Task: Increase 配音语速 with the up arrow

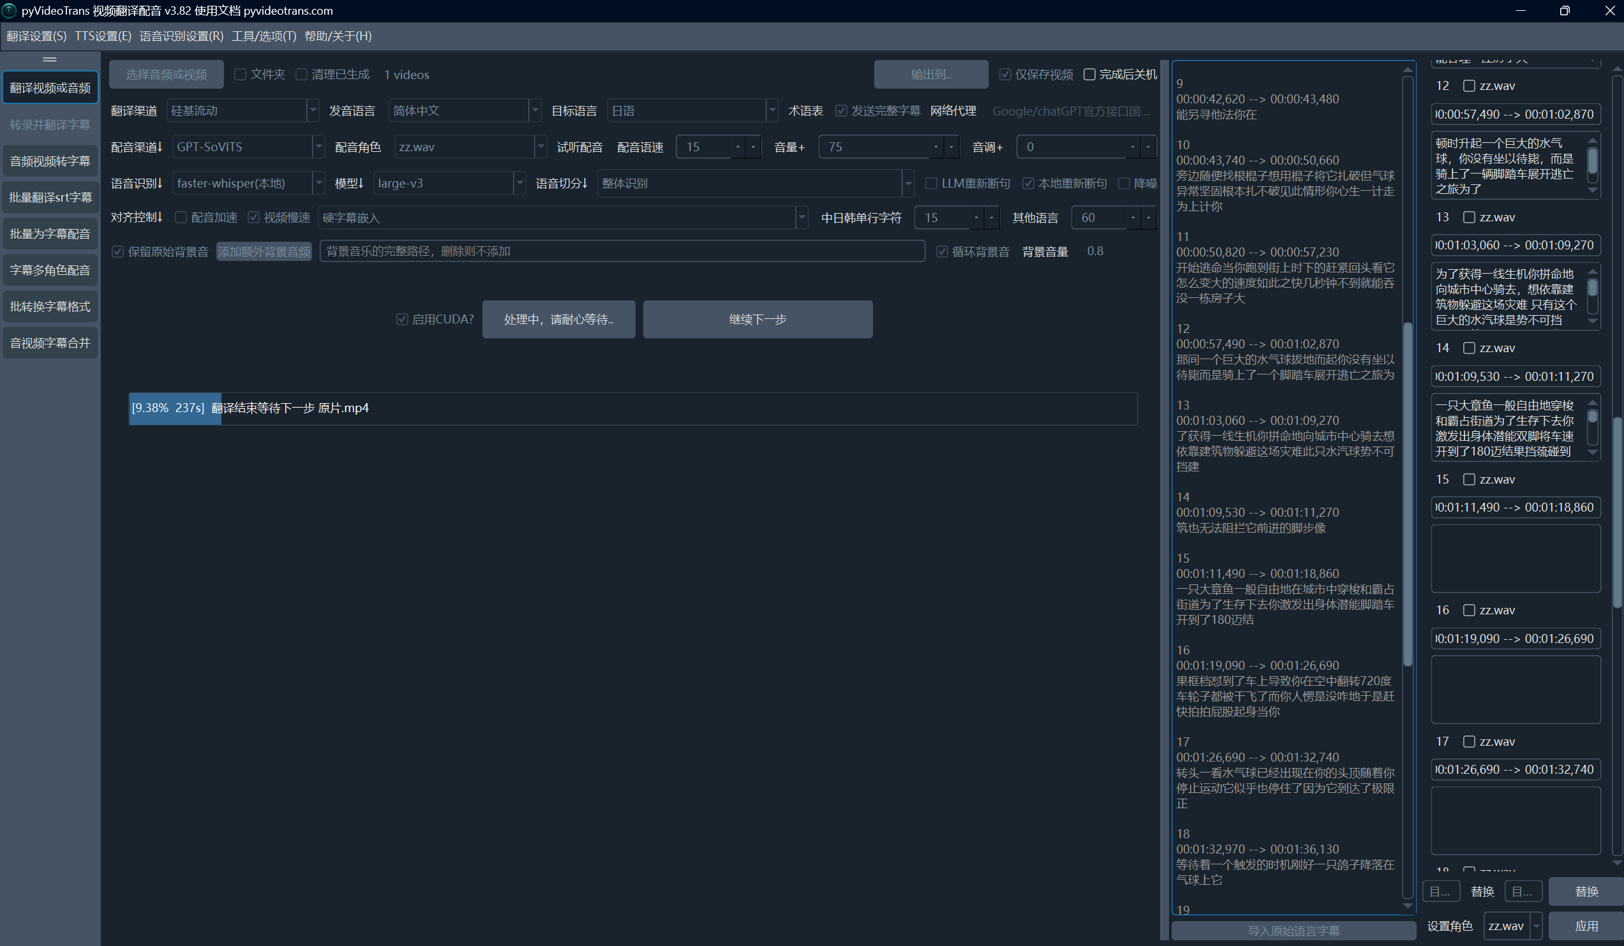Action: pyautogui.click(x=738, y=147)
